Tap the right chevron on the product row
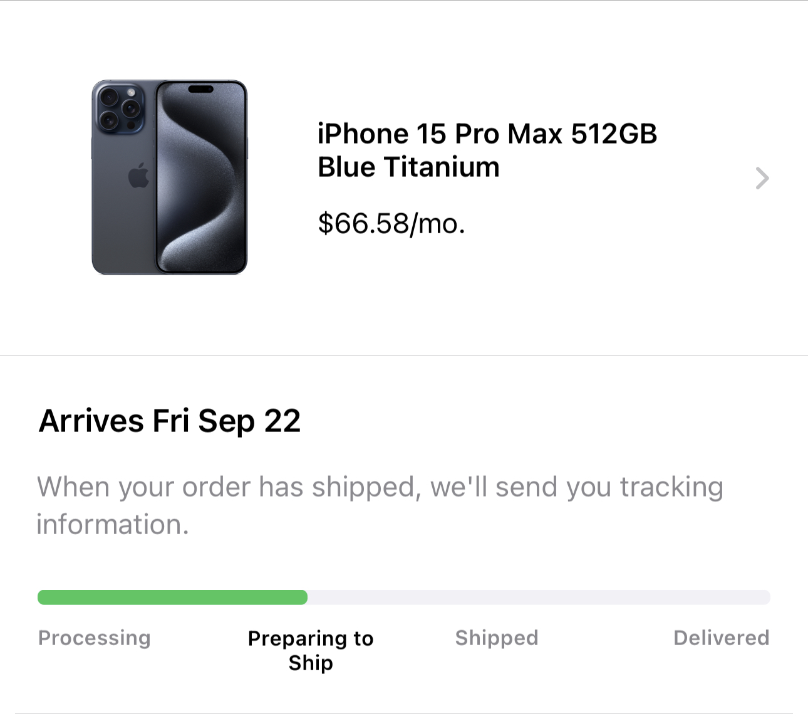 point(762,179)
